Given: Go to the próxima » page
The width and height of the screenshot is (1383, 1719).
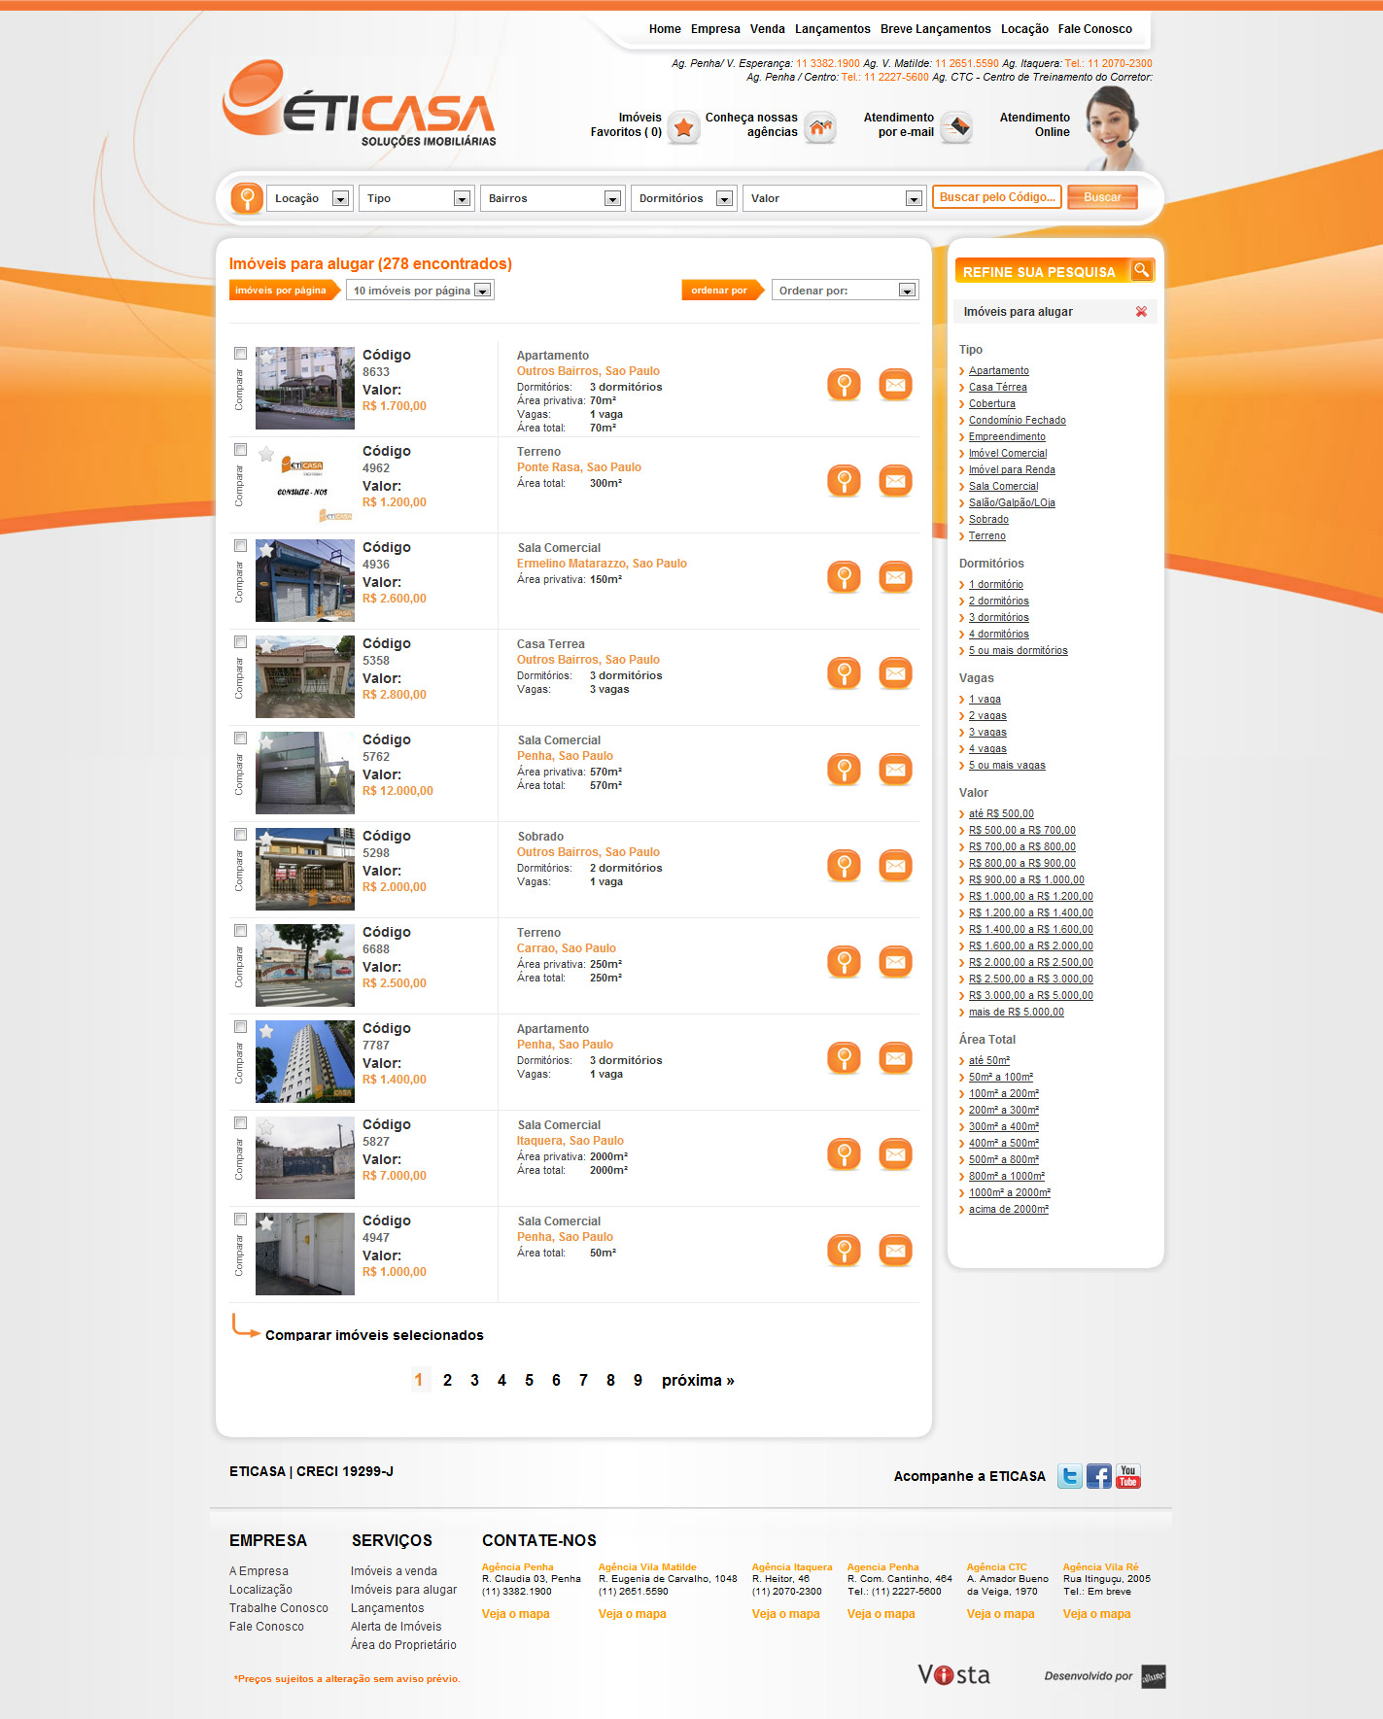Looking at the screenshot, I should [x=698, y=1381].
